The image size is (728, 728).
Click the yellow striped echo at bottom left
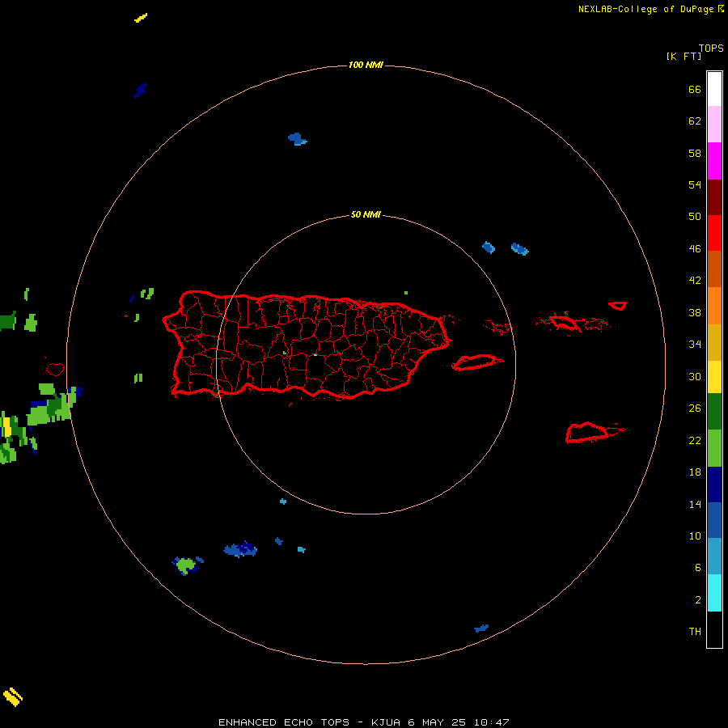point(13,697)
